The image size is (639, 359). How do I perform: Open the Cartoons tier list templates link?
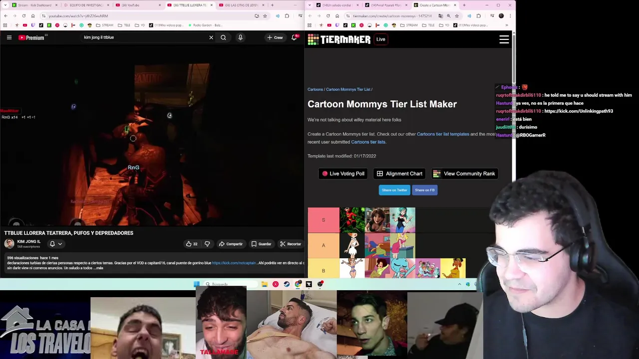point(443,134)
